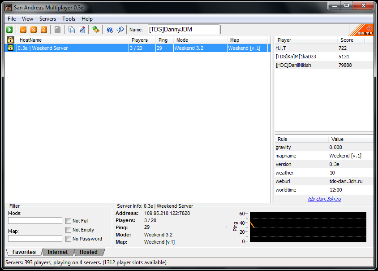Minimize the San Andreas Multiplayer window
The height and width of the screenshot is (271, 378).
click(335, 5)
